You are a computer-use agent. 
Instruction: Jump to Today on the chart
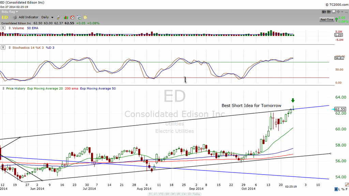tap(196, 194)
